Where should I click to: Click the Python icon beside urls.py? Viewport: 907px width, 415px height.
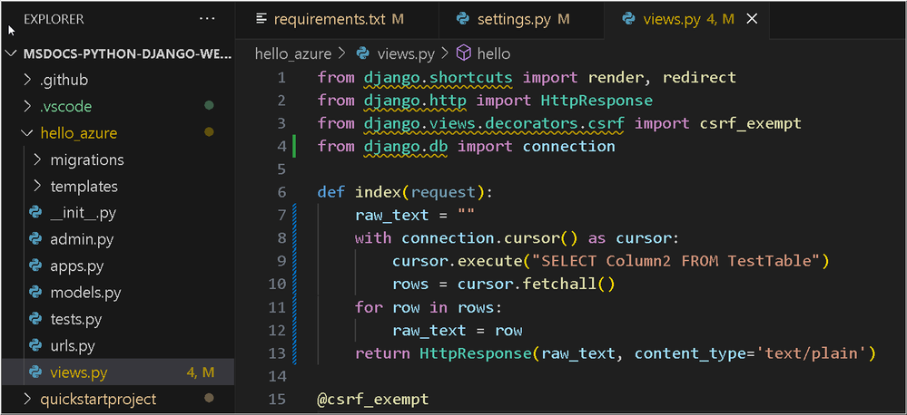tap(36, 345)
